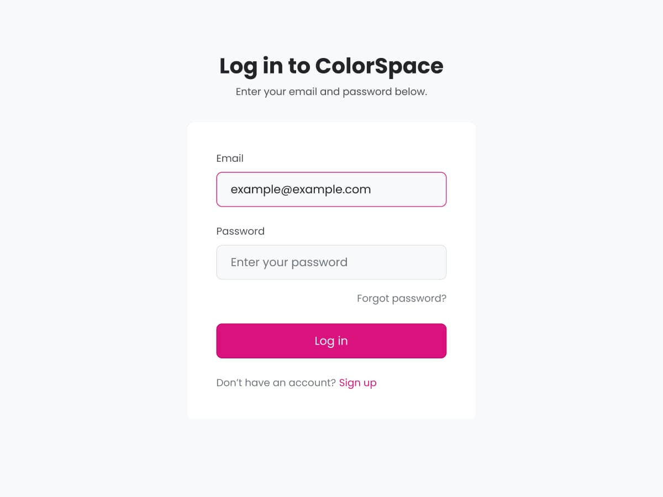Hit the Log in text on the button
The image size is (663, 497).
coord(331,341)
